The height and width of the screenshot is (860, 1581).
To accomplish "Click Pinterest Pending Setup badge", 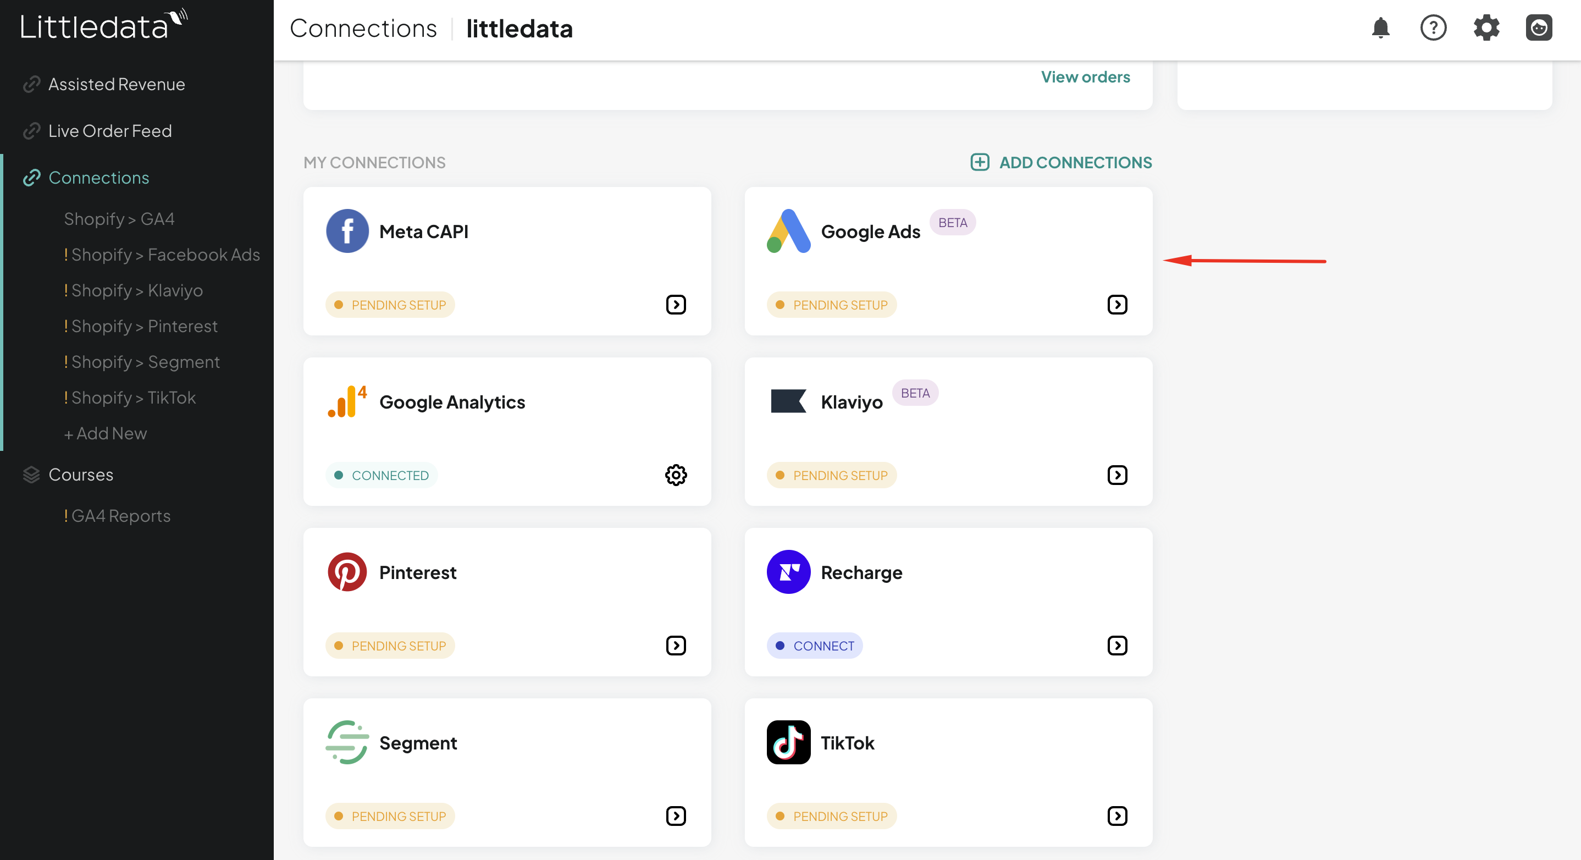I will (x=390, y=646).
